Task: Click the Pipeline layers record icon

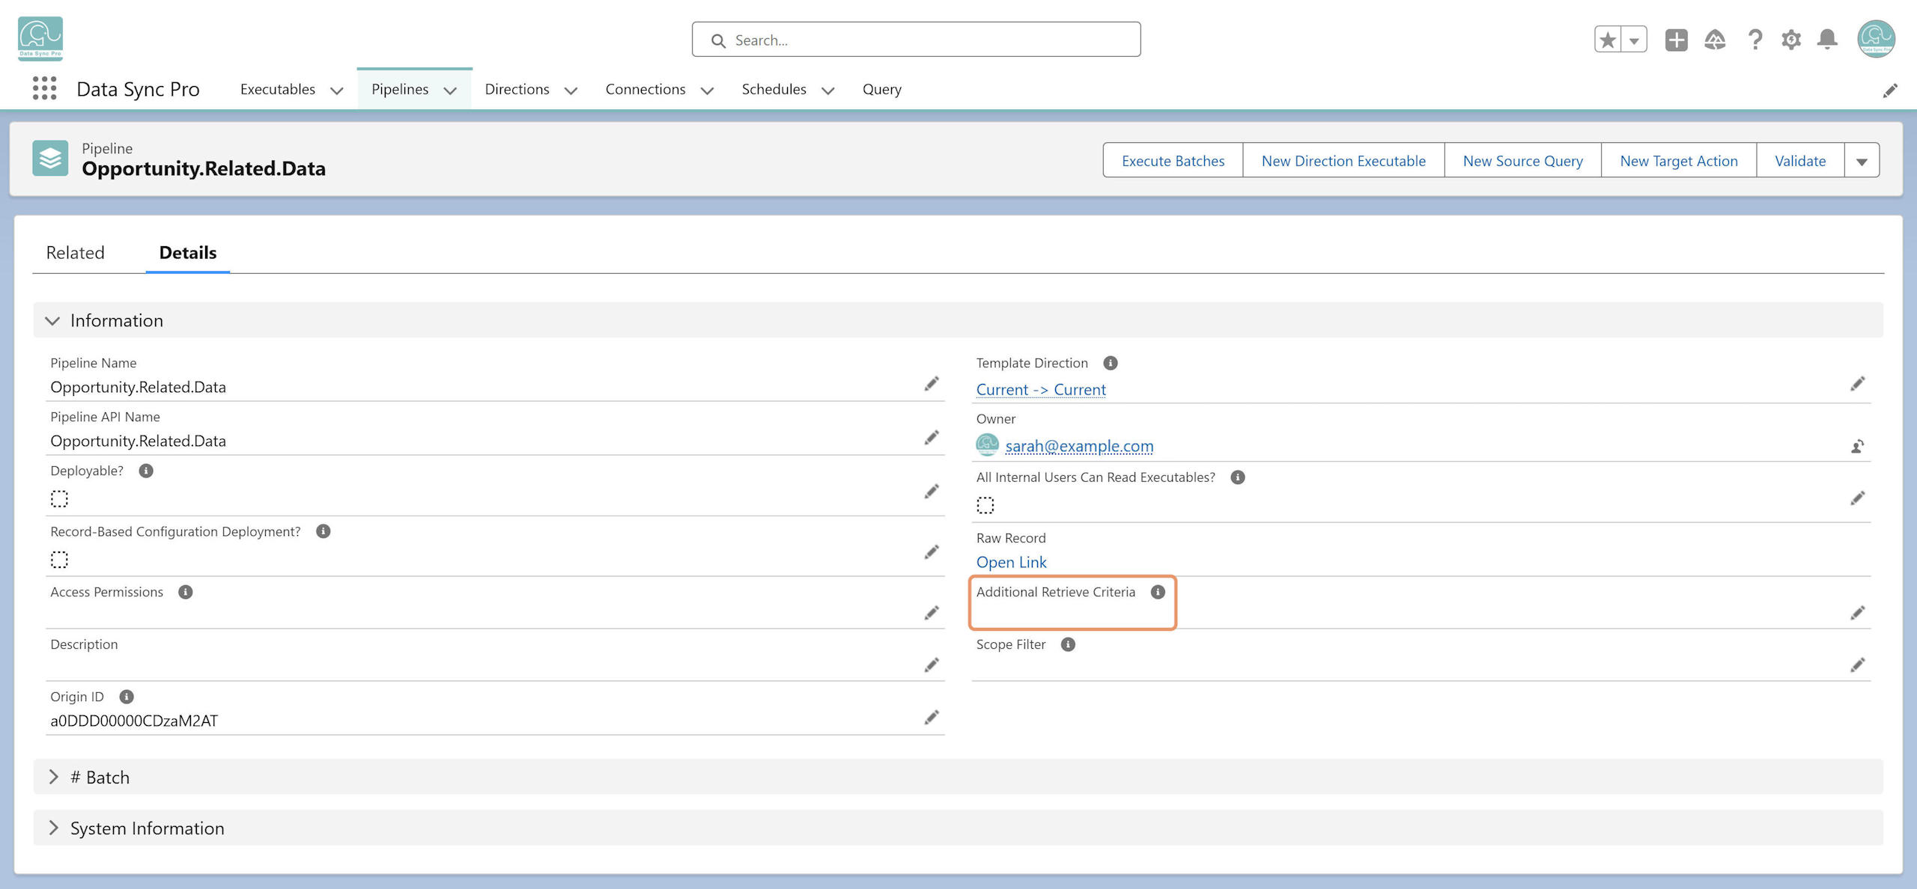Action: pyautogui.click(x=50, y=159)
